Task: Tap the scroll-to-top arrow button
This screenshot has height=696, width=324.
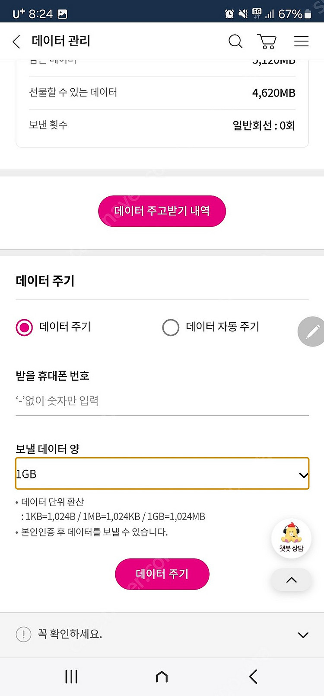Action: (292, 580)
